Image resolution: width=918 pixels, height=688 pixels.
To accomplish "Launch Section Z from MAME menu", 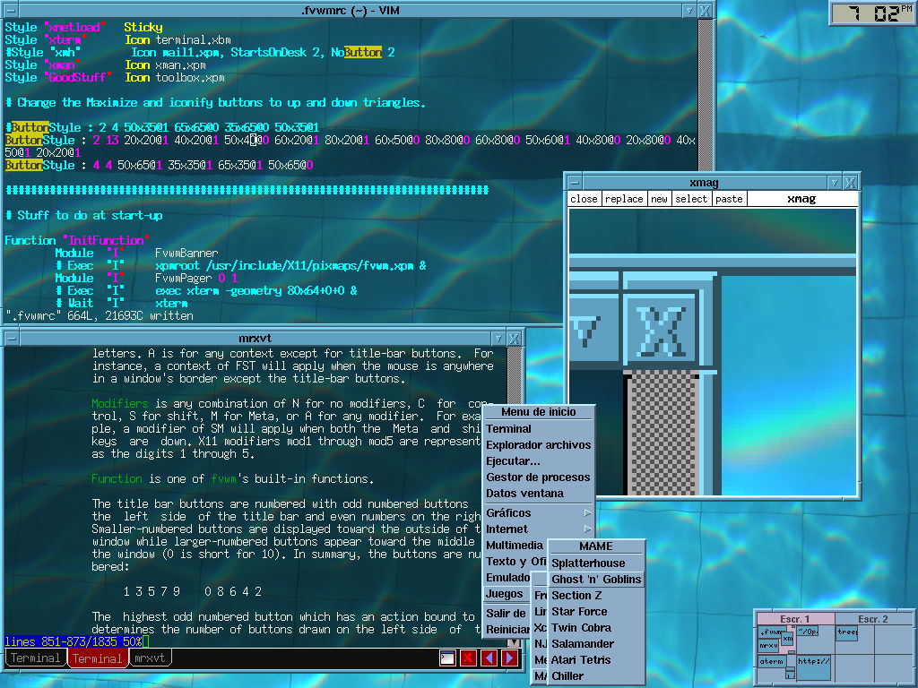I will pyautogui.click(x=596, y=596).
